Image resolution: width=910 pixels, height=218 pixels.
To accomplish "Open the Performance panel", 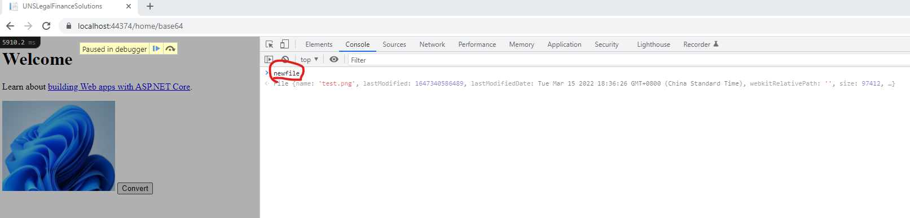I will (477, 45).
